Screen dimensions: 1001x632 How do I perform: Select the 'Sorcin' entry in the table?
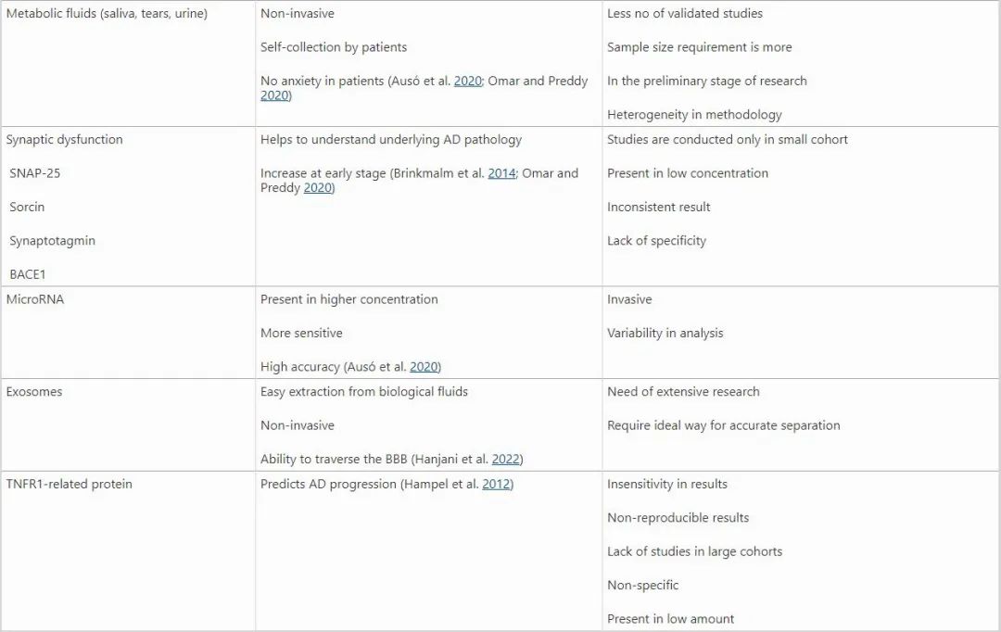(28, 208)
